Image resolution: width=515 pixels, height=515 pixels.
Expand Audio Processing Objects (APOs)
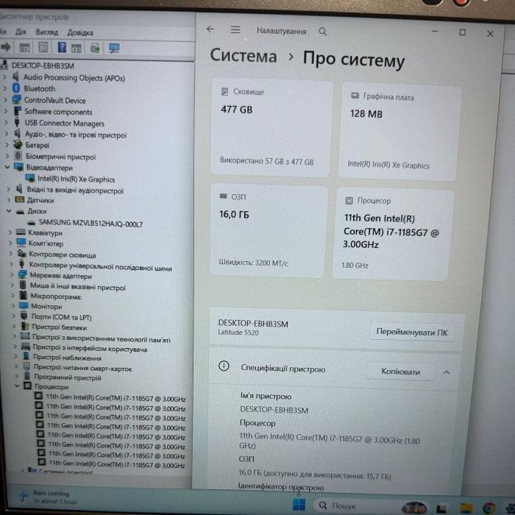[4, 77]
